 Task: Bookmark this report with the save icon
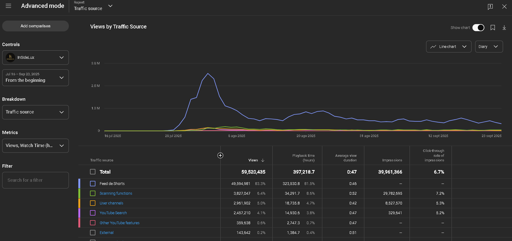[493, 28]
